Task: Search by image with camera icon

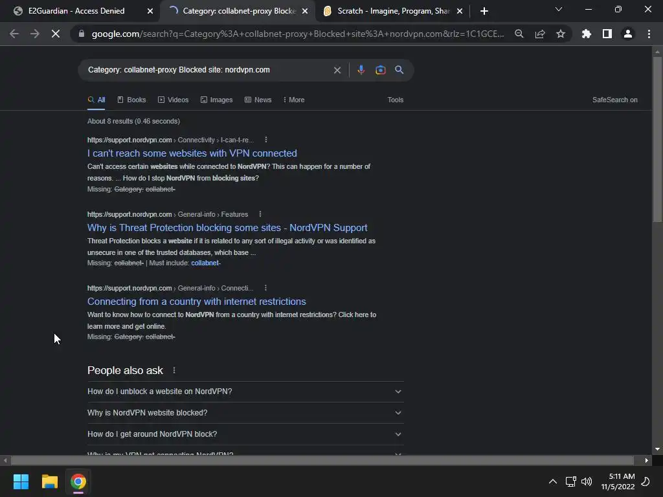Action: (x=381, y=70)
